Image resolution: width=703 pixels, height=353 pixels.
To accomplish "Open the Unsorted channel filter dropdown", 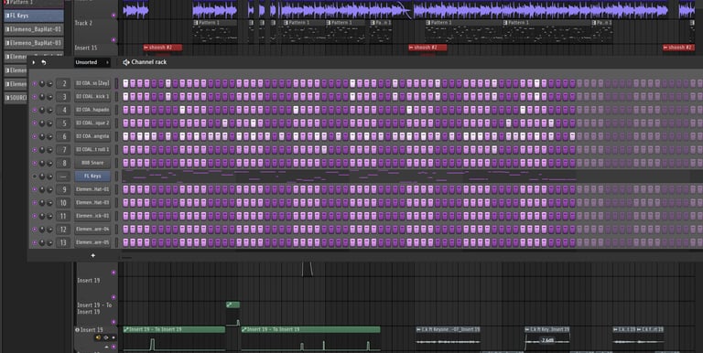I will click(92, 62).
